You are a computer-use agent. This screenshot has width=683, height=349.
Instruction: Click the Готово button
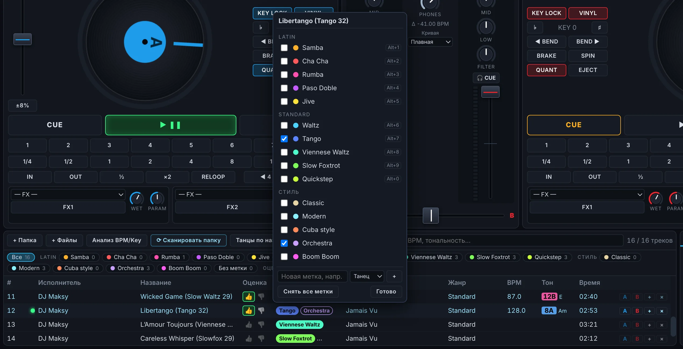pyautogui.click(x=386, y=292)
